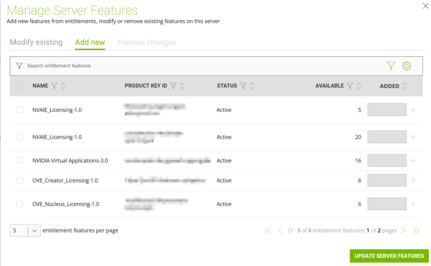
Task: Click available count 20
Action: pos(358,137)
